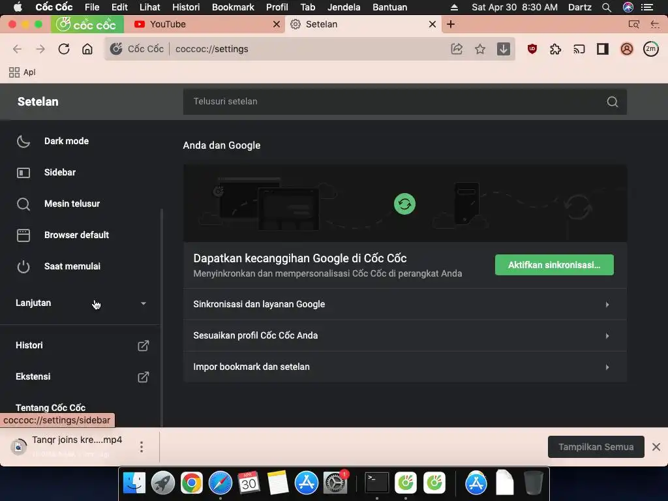This screenshot has height=501, width=668.
Task: Open the uBlock shield extension icon
Action: (532, 49)
